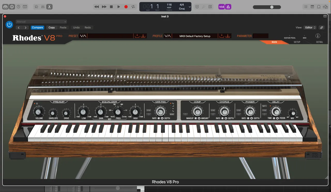Click the Delay MIX knob
Screen dimensions: 331x192
293,113
